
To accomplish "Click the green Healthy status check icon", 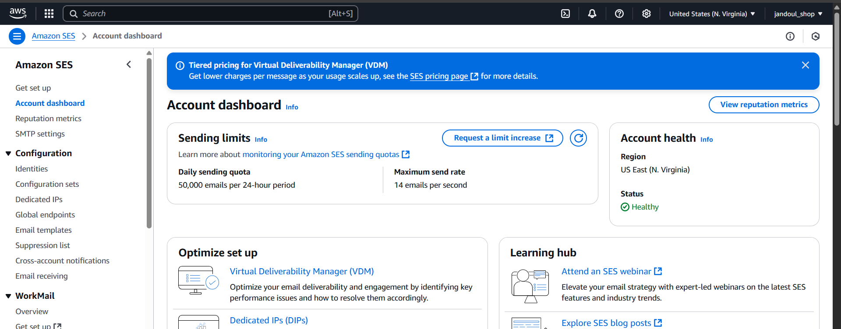I will click(x=625, y=207).
